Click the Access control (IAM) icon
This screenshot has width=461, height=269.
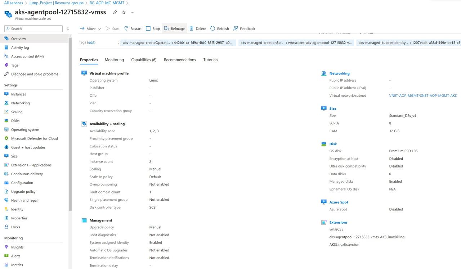[x=6, y=56]
